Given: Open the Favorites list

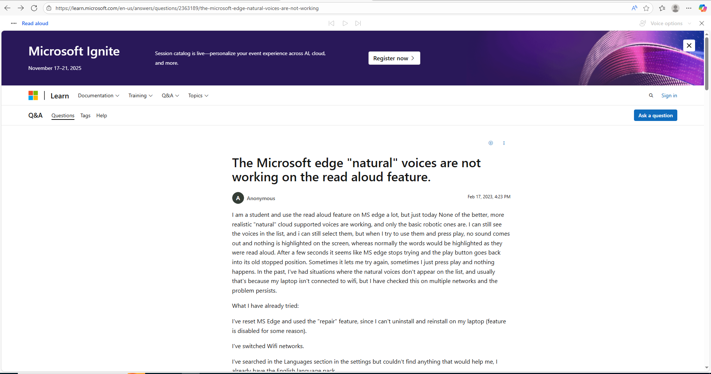Looking at the screenshot, I should click(x=662, y=8).
